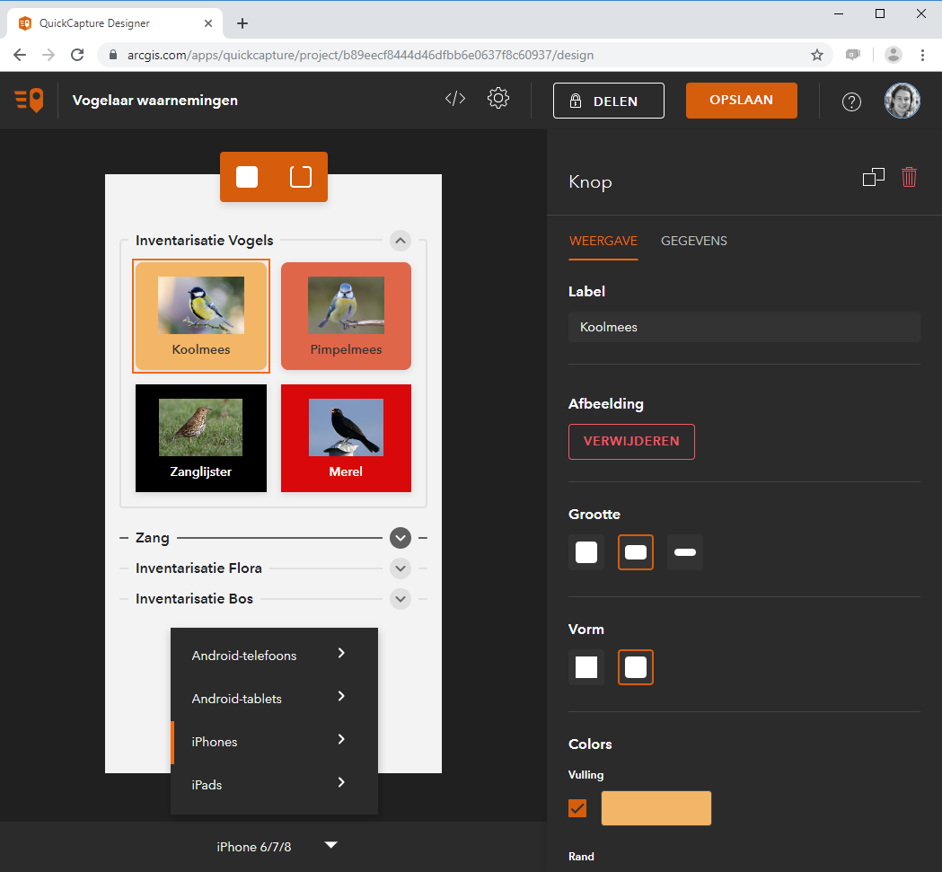Duplicate the selected button

(874, 177)
